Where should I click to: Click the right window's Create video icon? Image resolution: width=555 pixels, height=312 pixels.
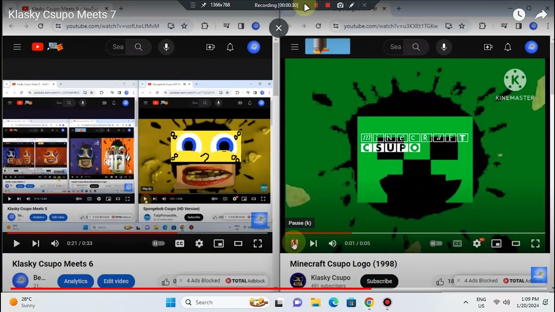click(x=488, y=47)
